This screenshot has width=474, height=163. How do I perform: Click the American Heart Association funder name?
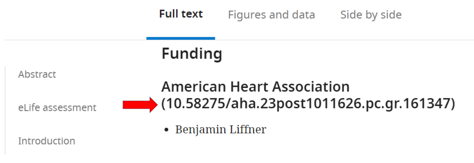[255, 87]
